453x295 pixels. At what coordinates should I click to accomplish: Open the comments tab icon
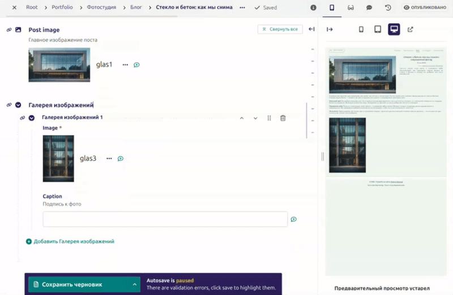(369, 7)
